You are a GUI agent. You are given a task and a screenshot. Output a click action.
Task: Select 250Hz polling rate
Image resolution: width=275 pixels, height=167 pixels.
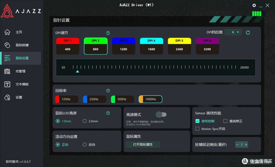[94, 99]
